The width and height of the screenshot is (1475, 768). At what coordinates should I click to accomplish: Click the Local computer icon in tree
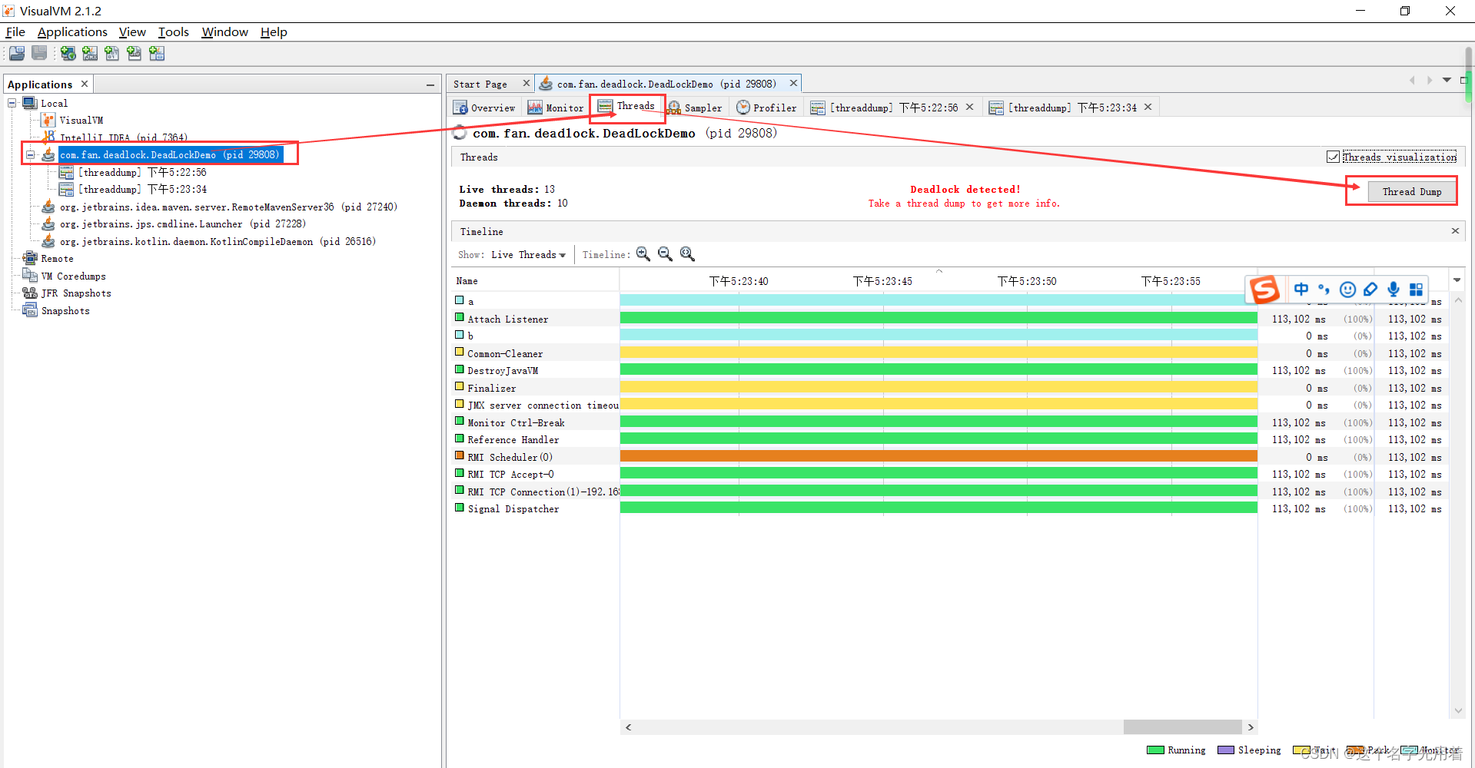click(x=30, y=103)
